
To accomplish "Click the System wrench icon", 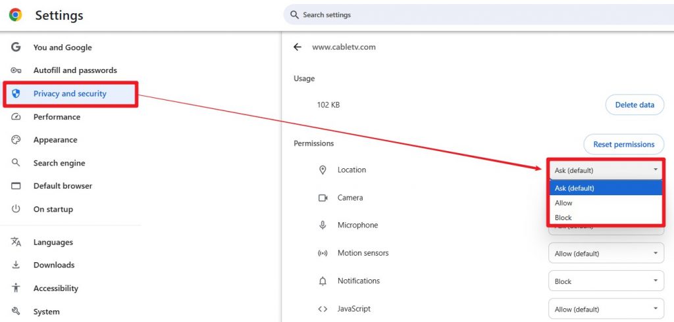I will pyautogui.click(x=16, y=311).
